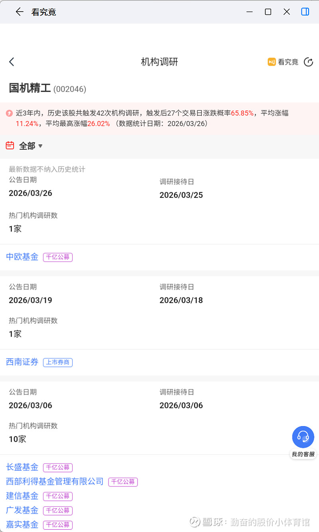Open 西南证券 institution link
The image size is (319, 532).
click(x=22, y=362)
